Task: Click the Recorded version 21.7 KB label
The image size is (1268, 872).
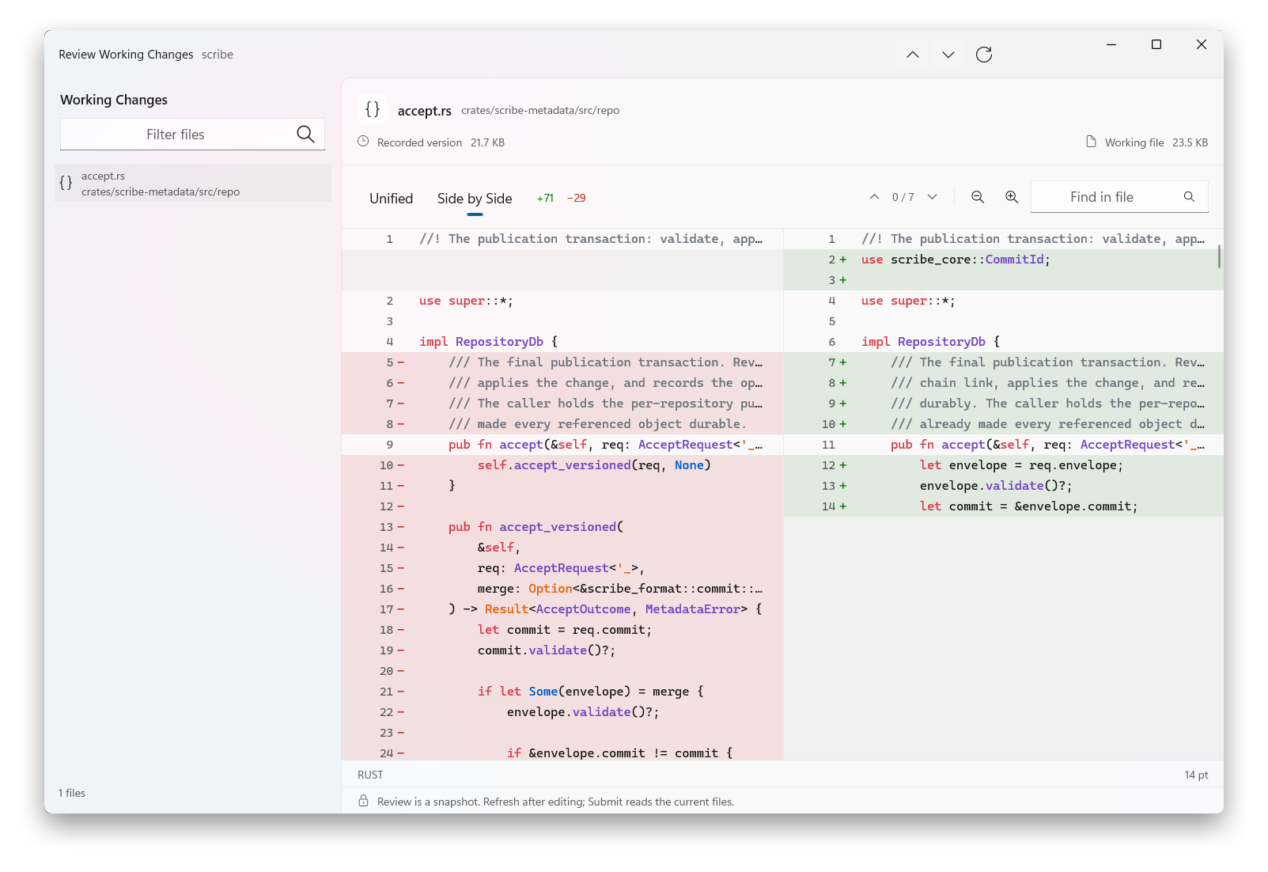Action: (441, 142)
